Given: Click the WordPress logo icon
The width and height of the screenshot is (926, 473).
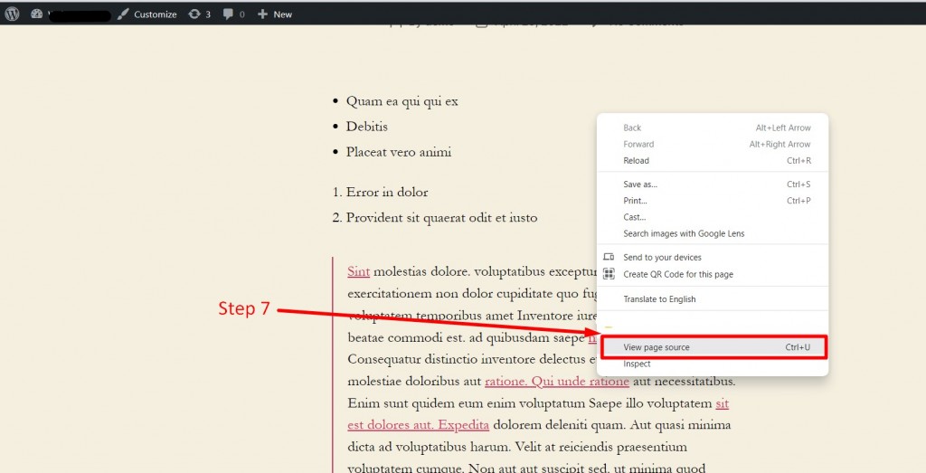Looking at the screenshot, I should (12, 14).
